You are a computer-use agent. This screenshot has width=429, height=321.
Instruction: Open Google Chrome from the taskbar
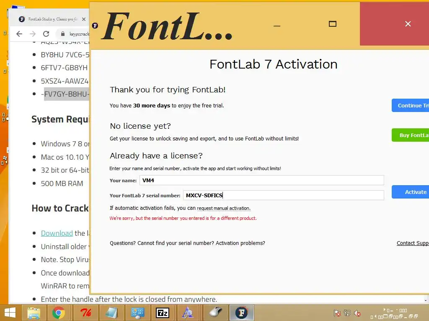pyautogui.click(x=58, y=313)
